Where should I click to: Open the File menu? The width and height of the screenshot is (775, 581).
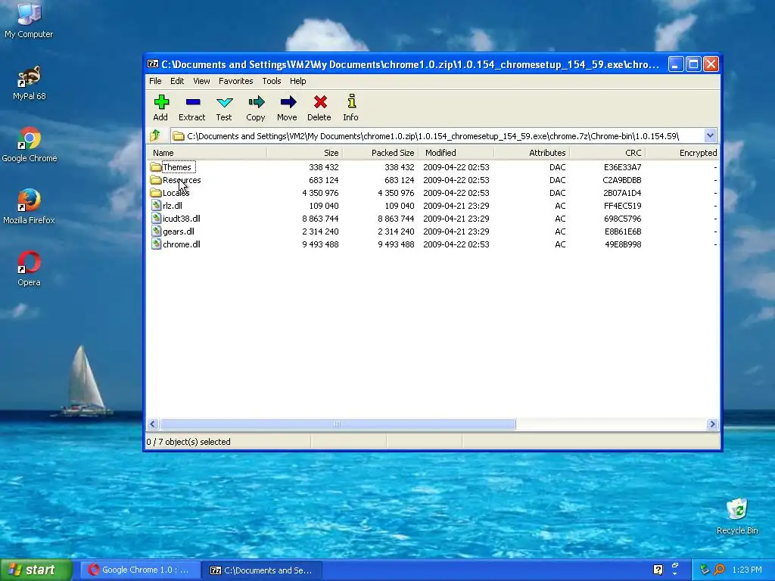click(x=155, y=81)
